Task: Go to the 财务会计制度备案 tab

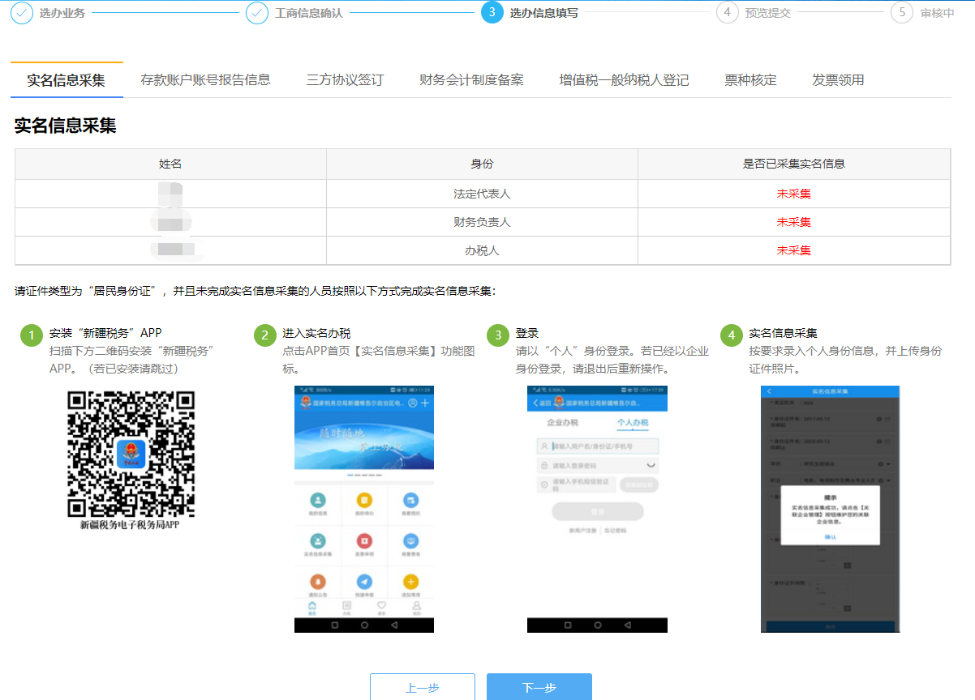Action: pyautogui.click(x=471, y=80)
